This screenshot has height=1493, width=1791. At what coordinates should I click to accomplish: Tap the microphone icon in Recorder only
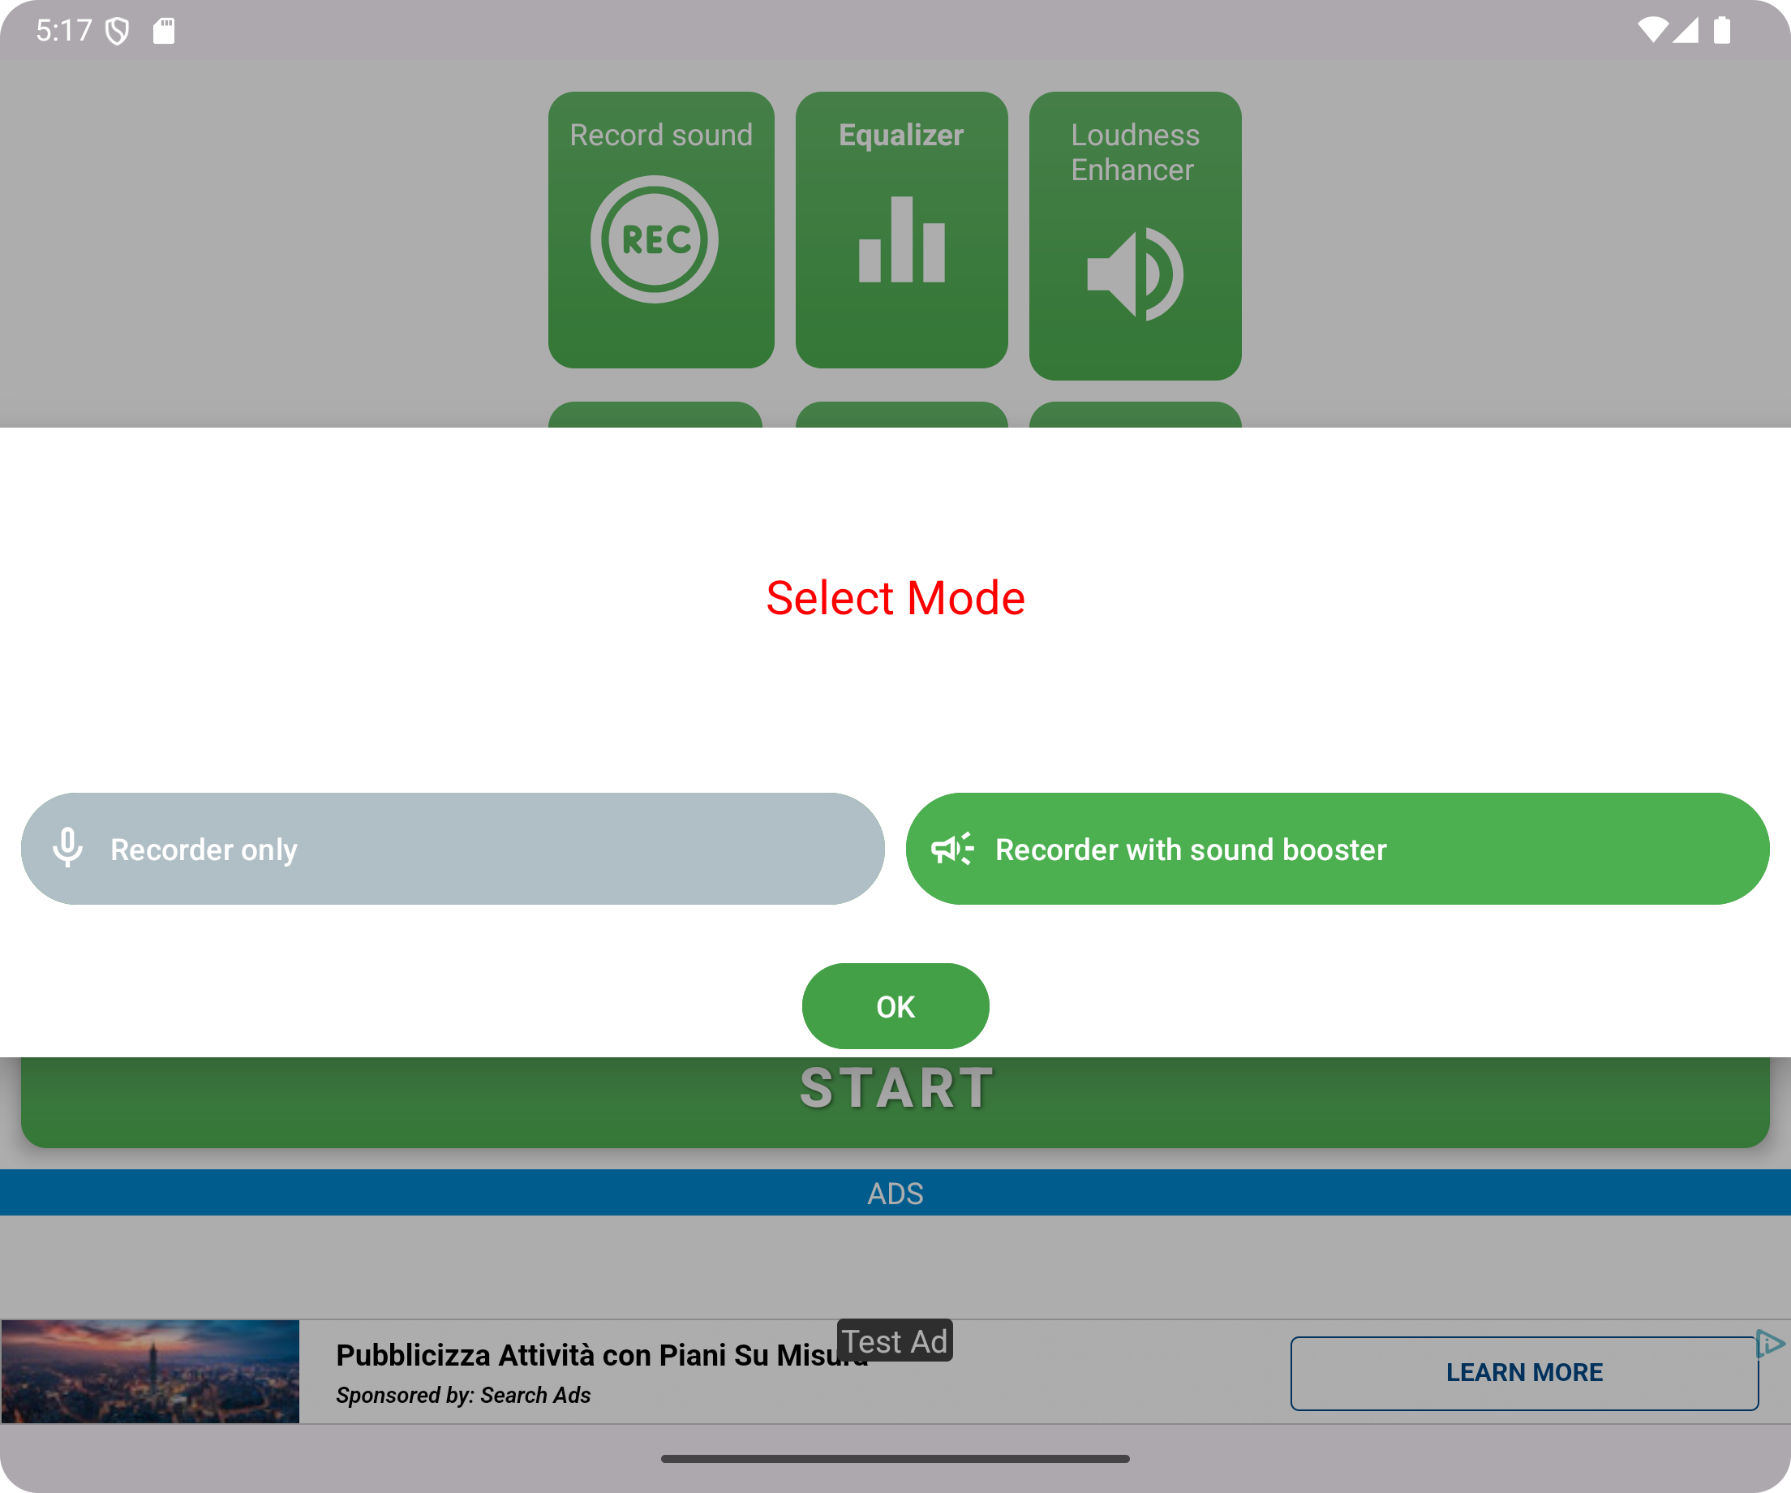(67, 848)
